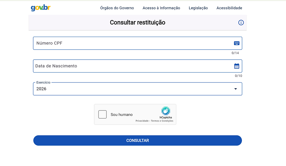Open hCaptcha Privacidade link
Image resolution: width=286 pixels, height=166 pixels.
pos(142,121)
